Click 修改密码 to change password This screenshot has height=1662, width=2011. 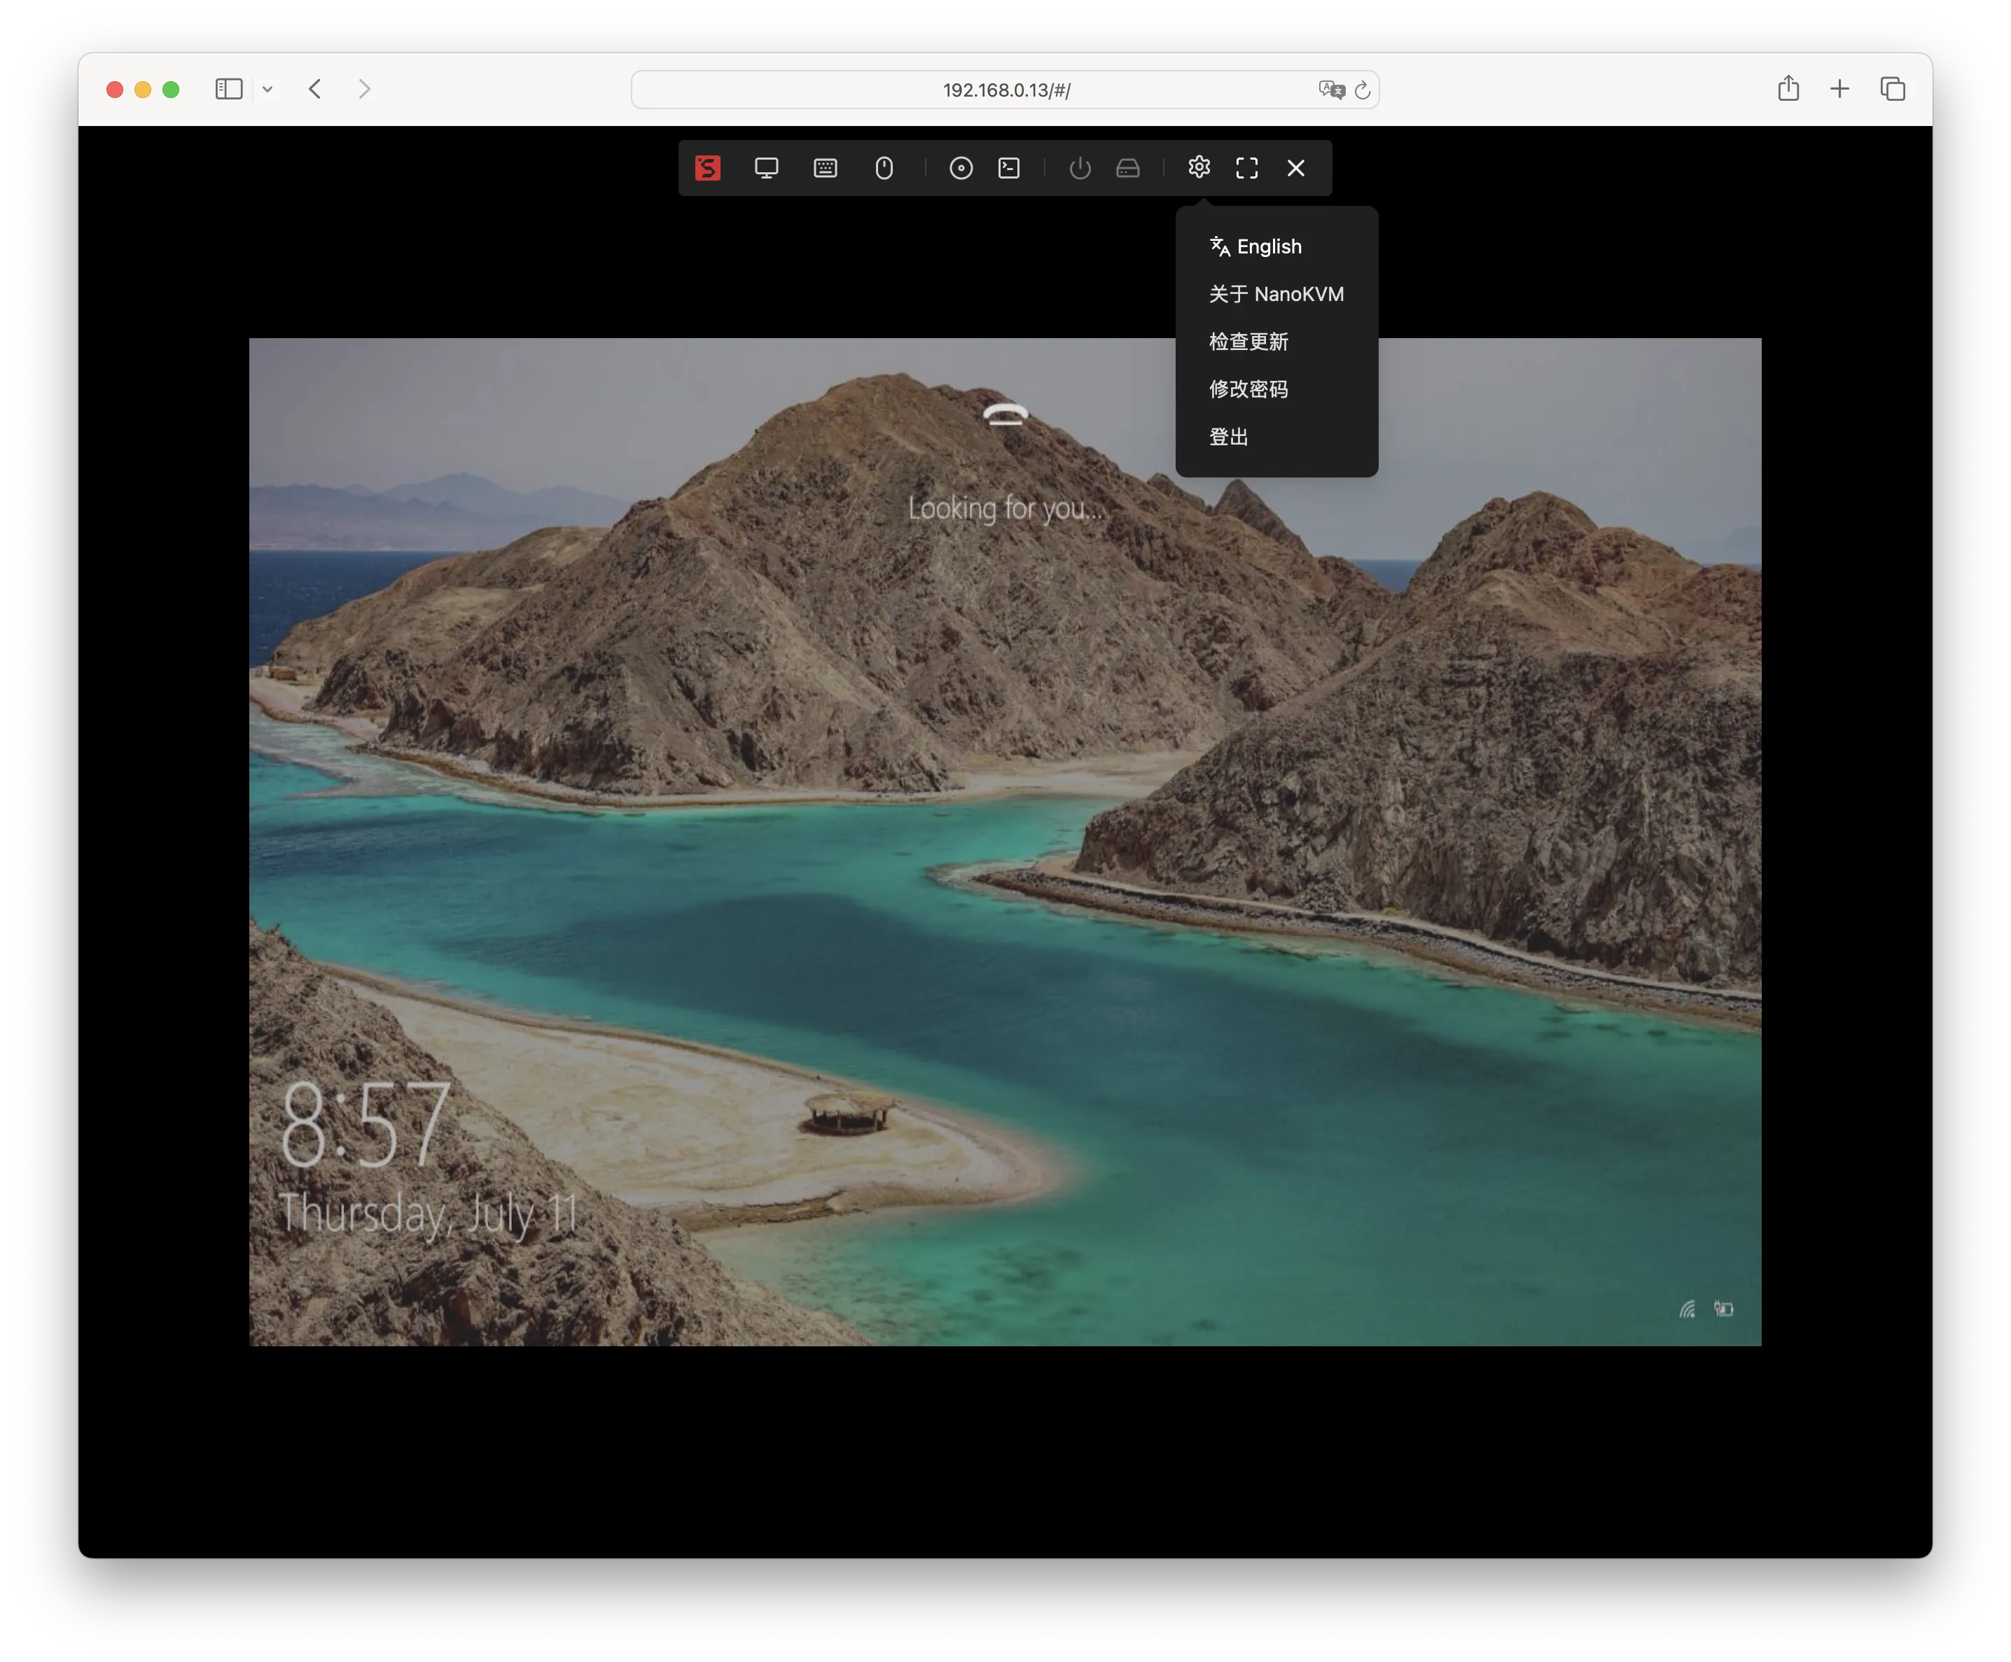coord(1248,389)
